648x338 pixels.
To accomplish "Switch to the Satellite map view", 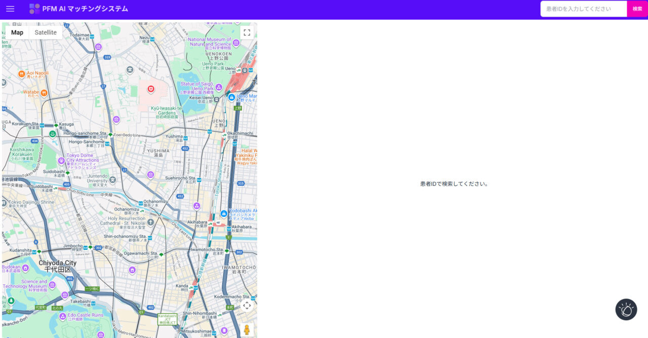I will coord(46,33).
